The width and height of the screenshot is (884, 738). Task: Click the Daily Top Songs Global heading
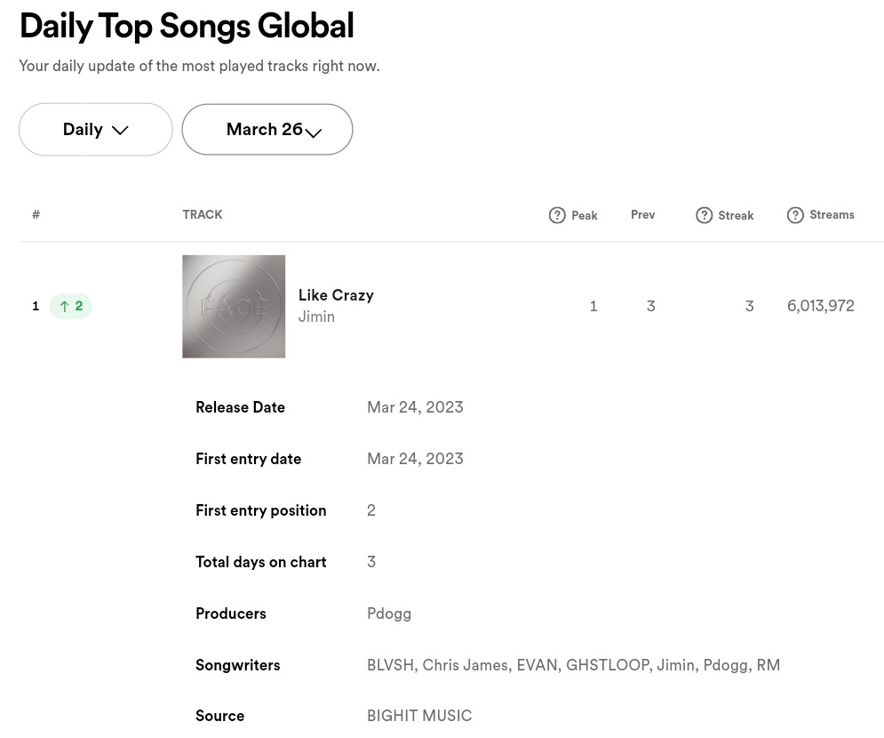[187, 26]
